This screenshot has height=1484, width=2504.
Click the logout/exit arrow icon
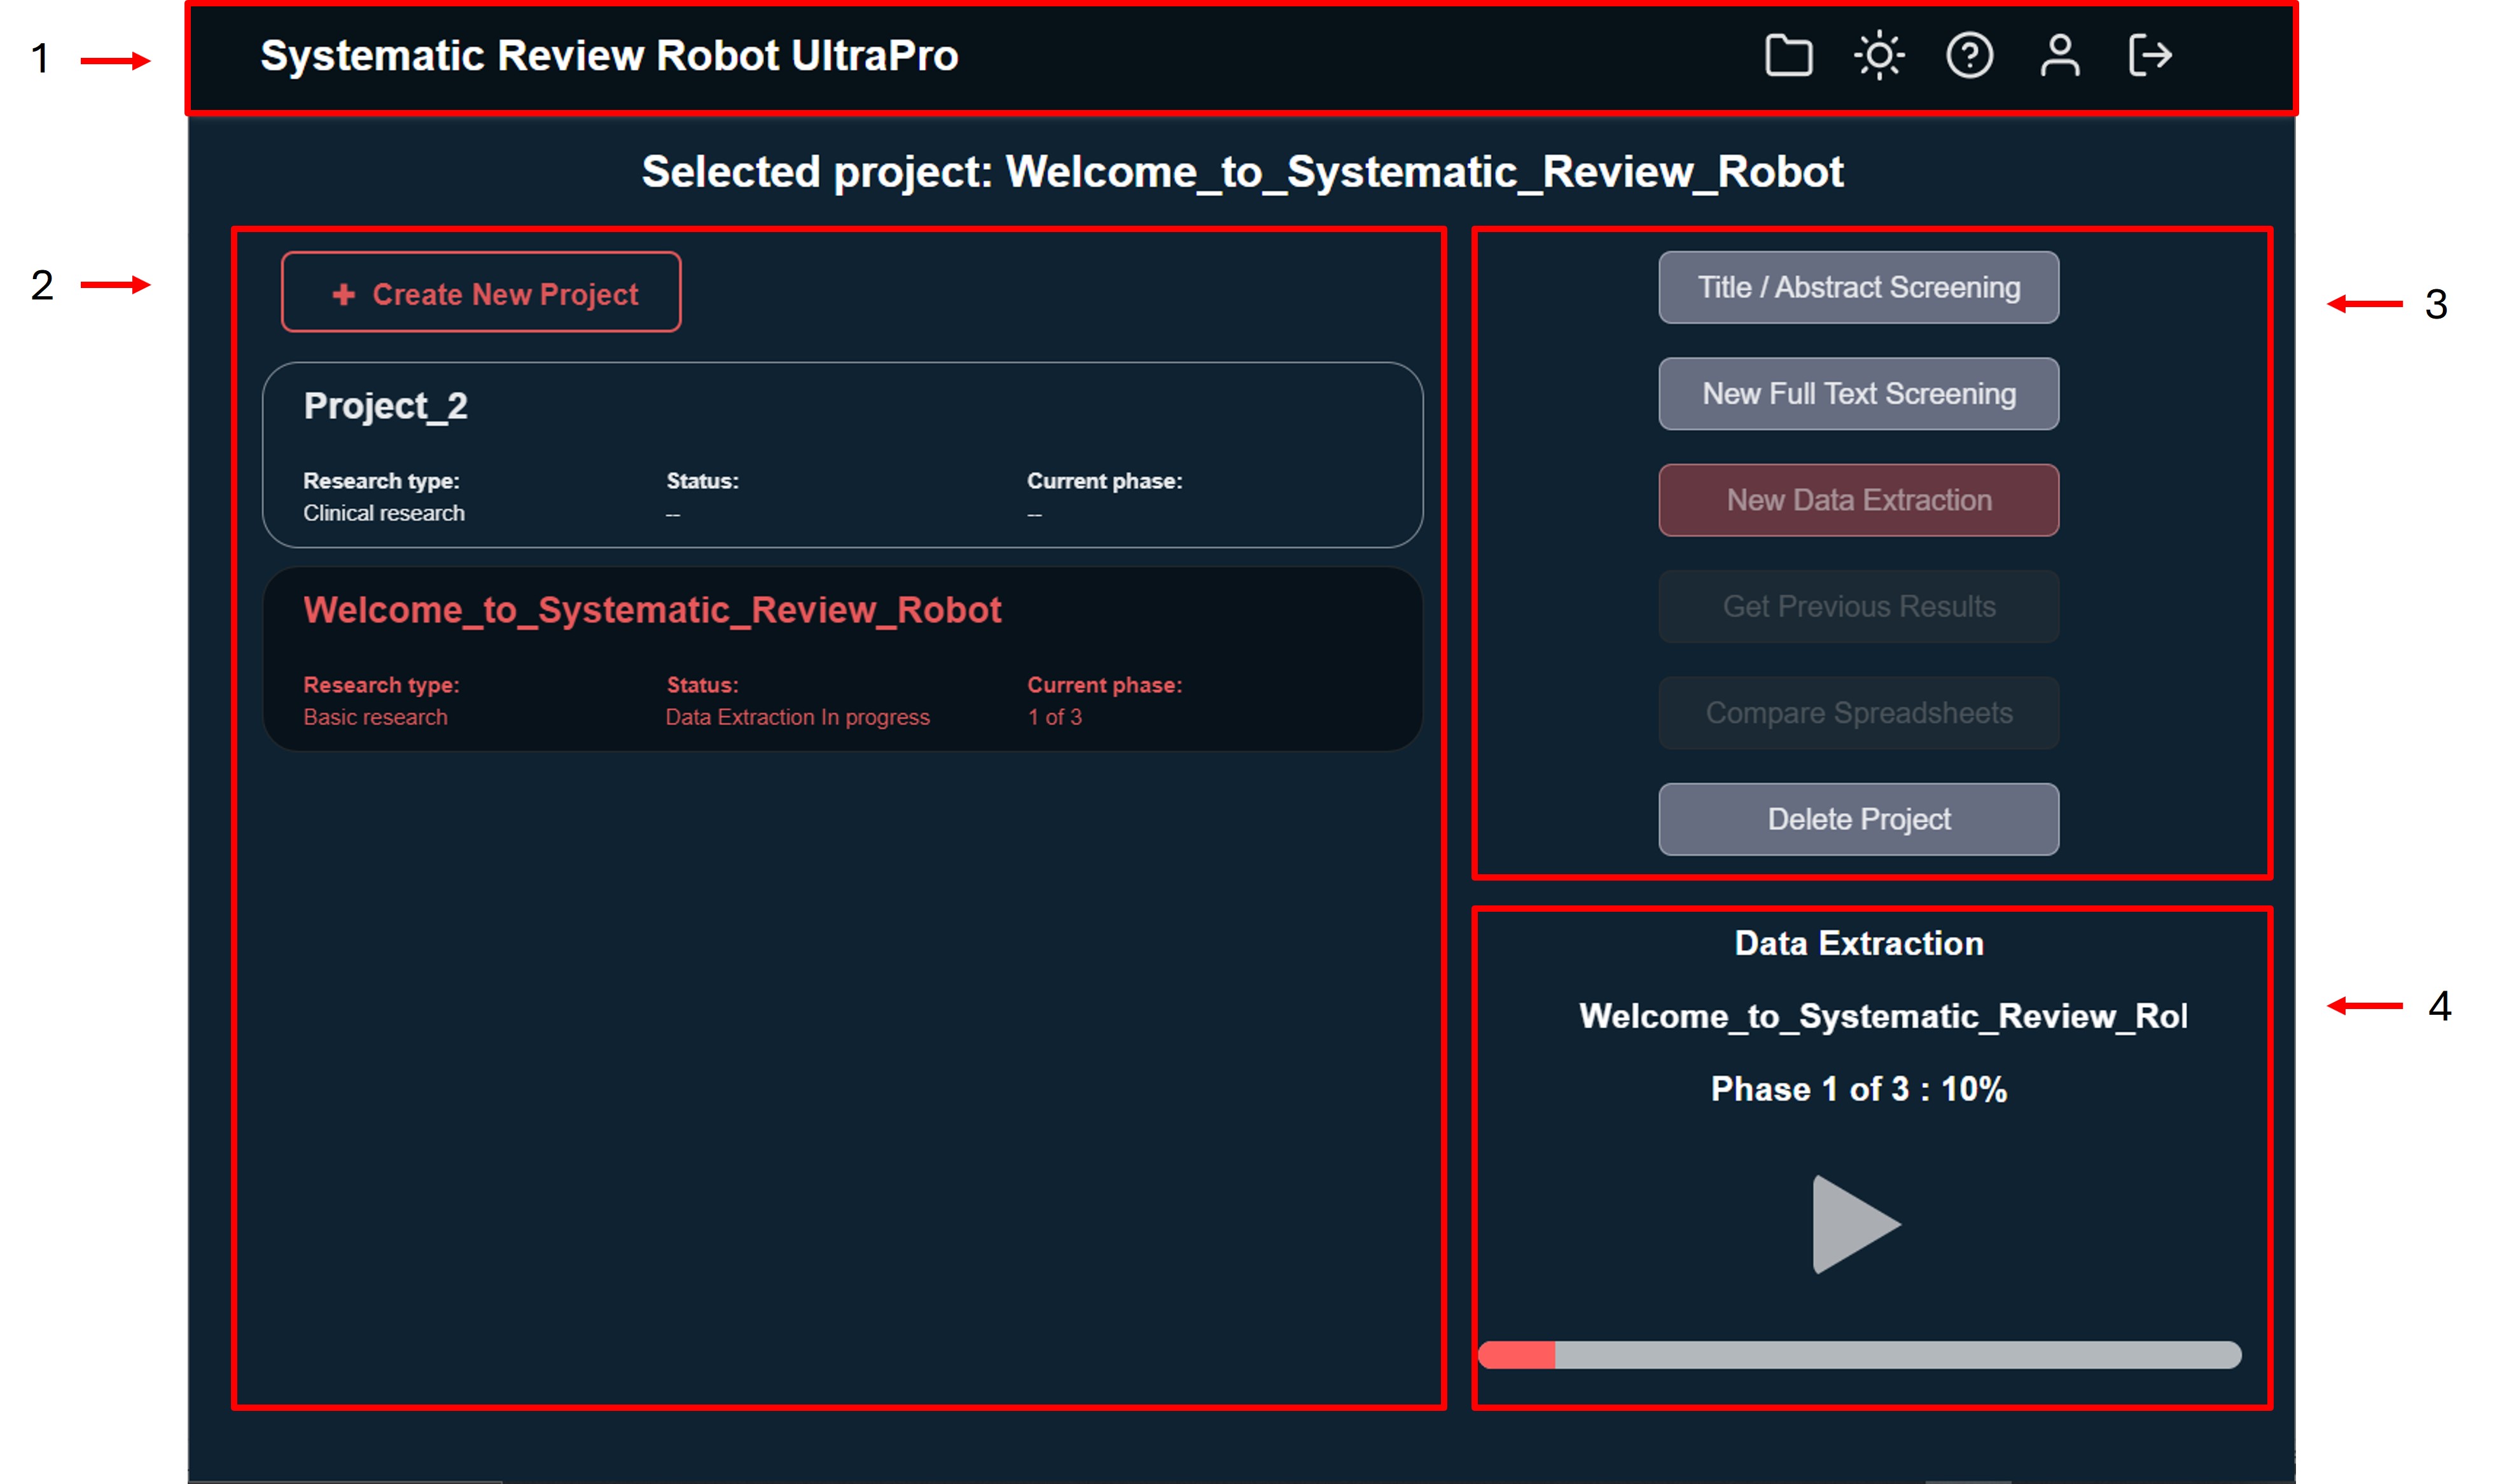click(x=2145, y=57)
